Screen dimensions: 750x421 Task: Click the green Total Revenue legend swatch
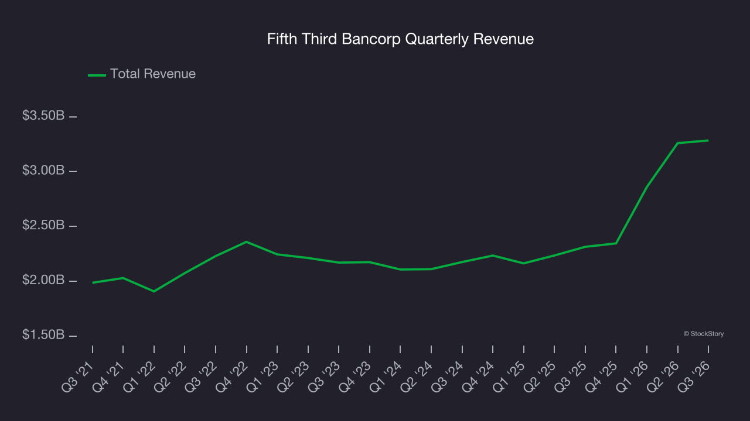tap(97, 75)
